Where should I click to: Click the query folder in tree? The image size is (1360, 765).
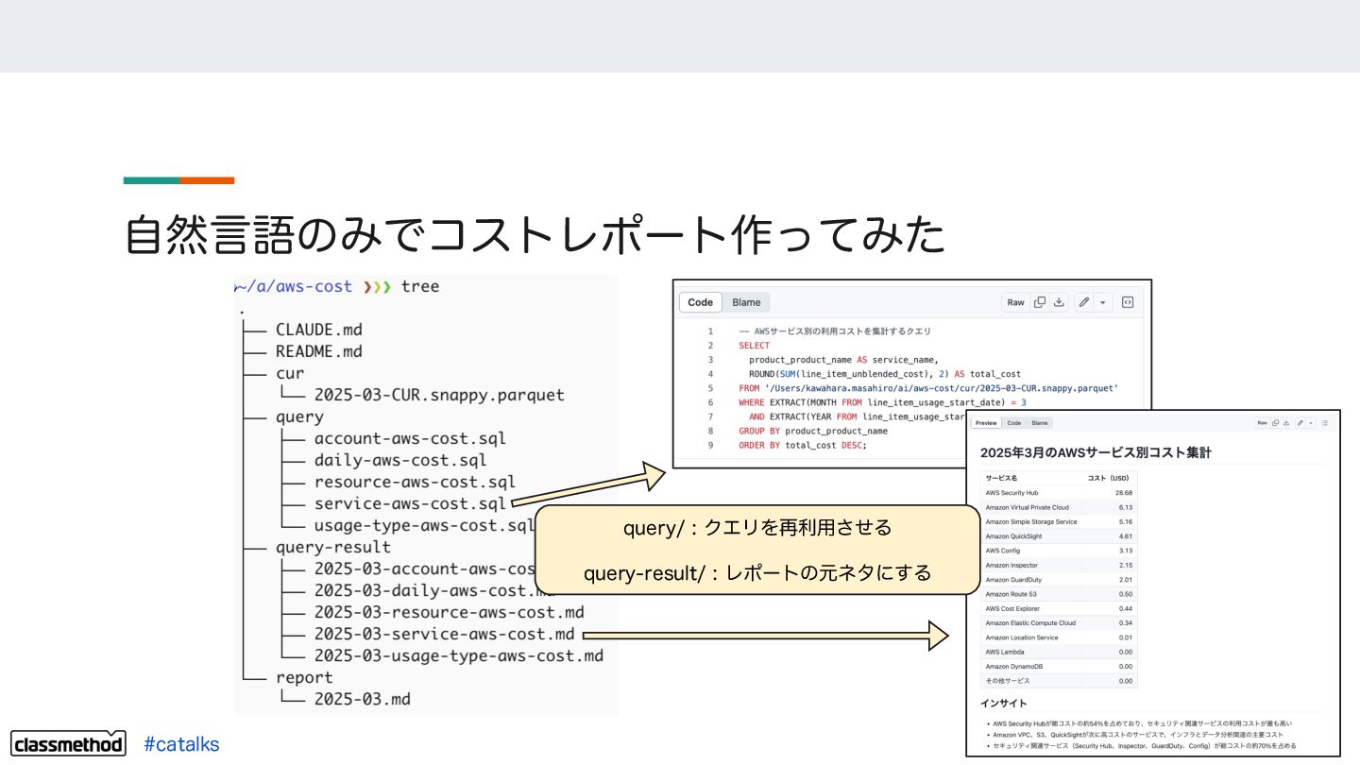(x=299, y=416)
